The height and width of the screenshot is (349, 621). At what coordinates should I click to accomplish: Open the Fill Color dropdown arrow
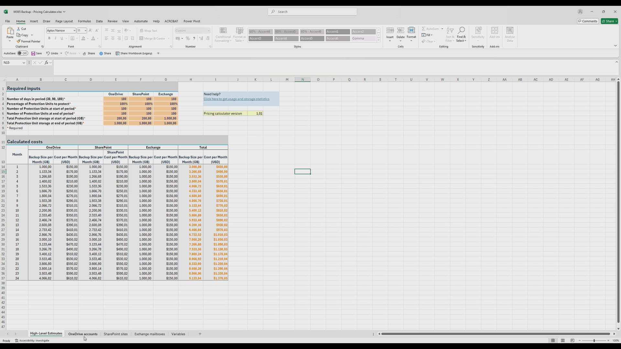88,38
